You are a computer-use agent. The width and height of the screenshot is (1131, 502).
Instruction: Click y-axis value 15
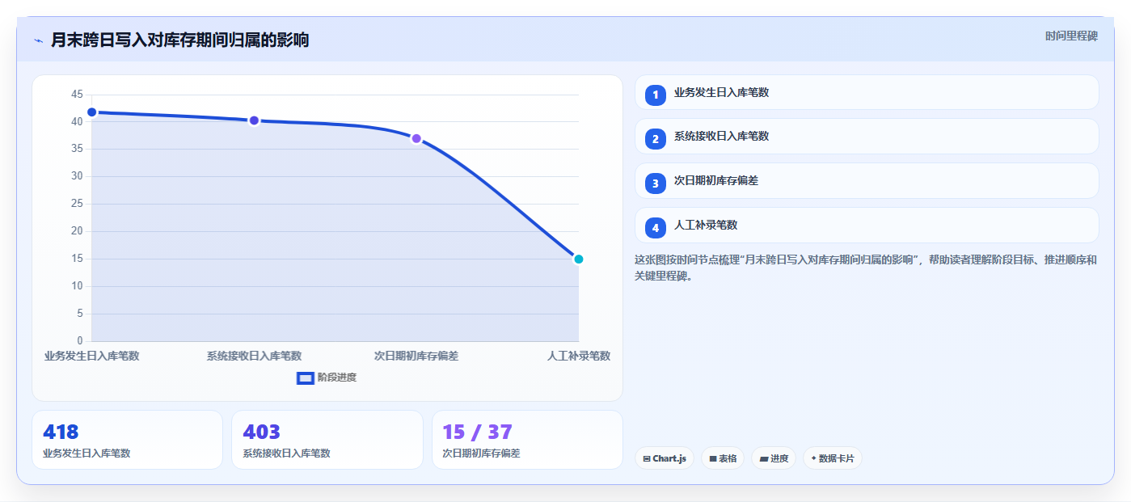77,259
